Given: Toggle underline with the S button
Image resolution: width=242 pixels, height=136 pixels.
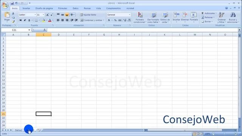Looking at the screenshot, I should tap(29, 20).
